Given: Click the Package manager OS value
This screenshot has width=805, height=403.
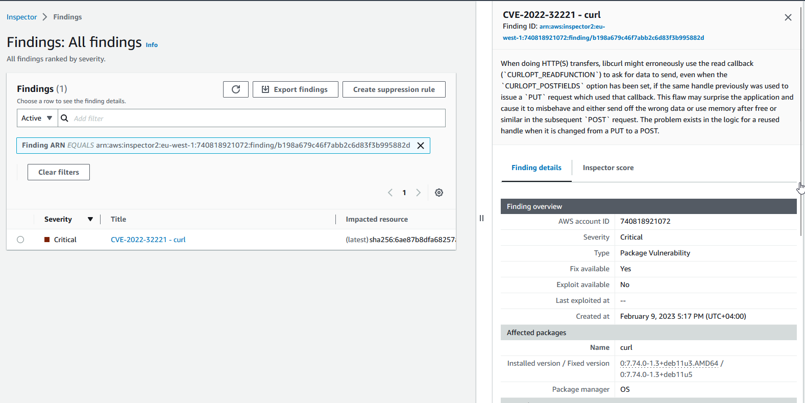Looking at the screenshot, I should coord(625,389).
